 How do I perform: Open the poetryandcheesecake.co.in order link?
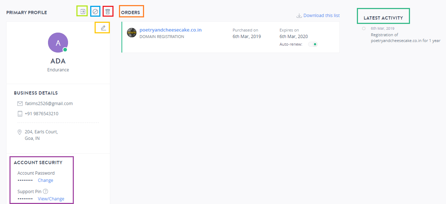click(x=171, y=30)
